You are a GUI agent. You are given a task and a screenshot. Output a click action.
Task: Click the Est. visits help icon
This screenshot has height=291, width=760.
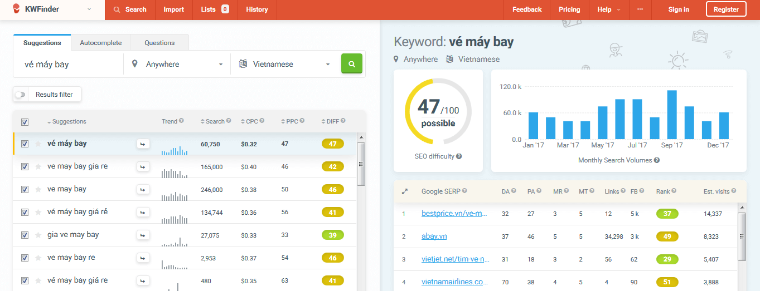[x=735, y=191]
